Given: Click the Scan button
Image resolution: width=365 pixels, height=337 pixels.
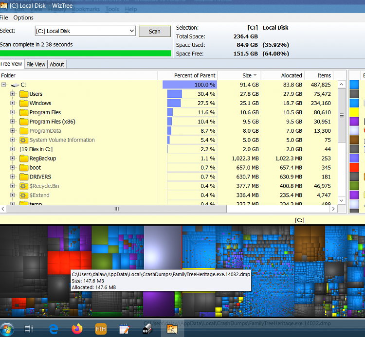Looking at the screenshot, I should (155, 32).
